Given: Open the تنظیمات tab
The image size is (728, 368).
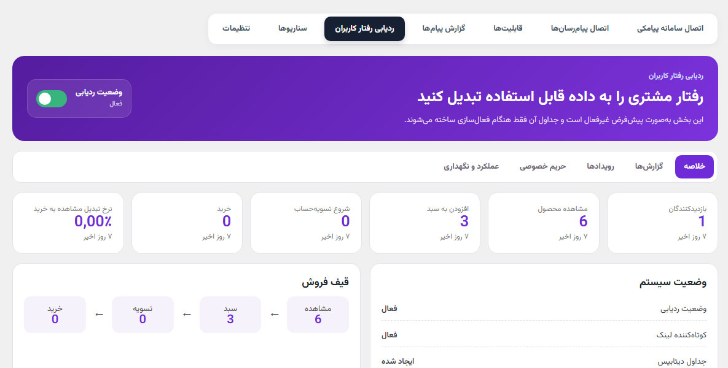Looking at the screenshot, I should coord(236,28).
